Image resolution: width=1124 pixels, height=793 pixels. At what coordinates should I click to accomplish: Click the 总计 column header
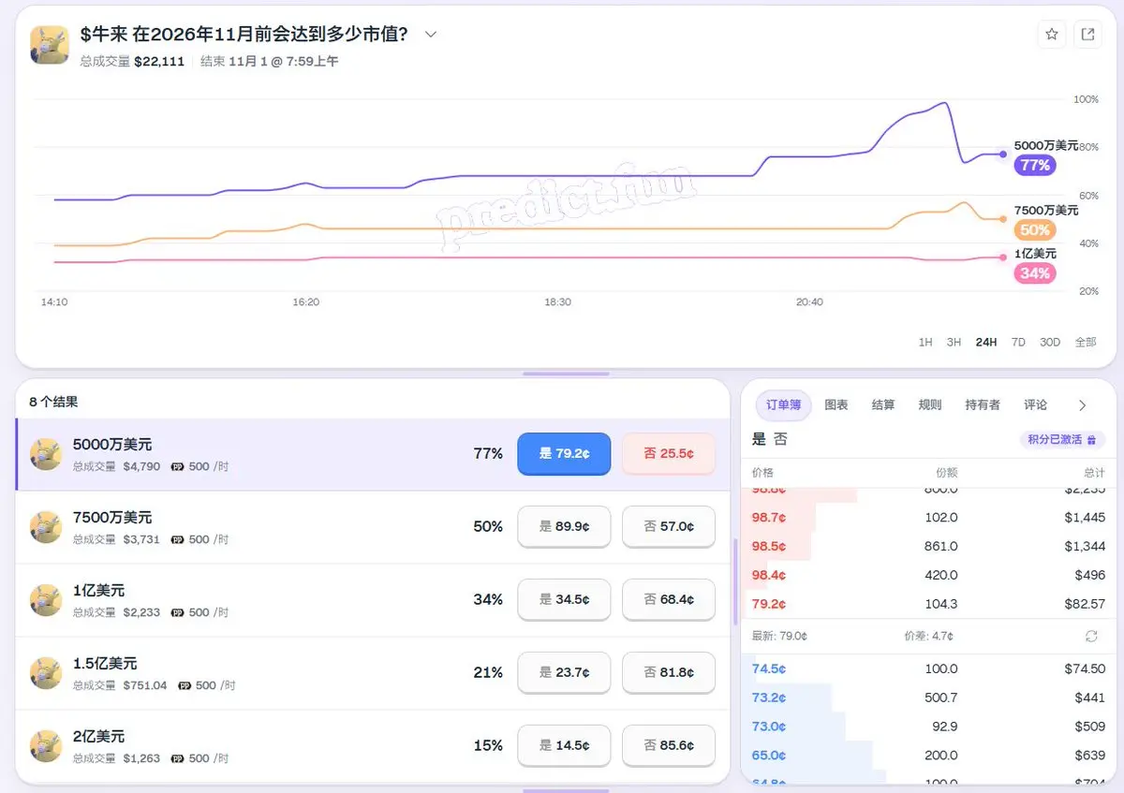[x=1094, y=473]
